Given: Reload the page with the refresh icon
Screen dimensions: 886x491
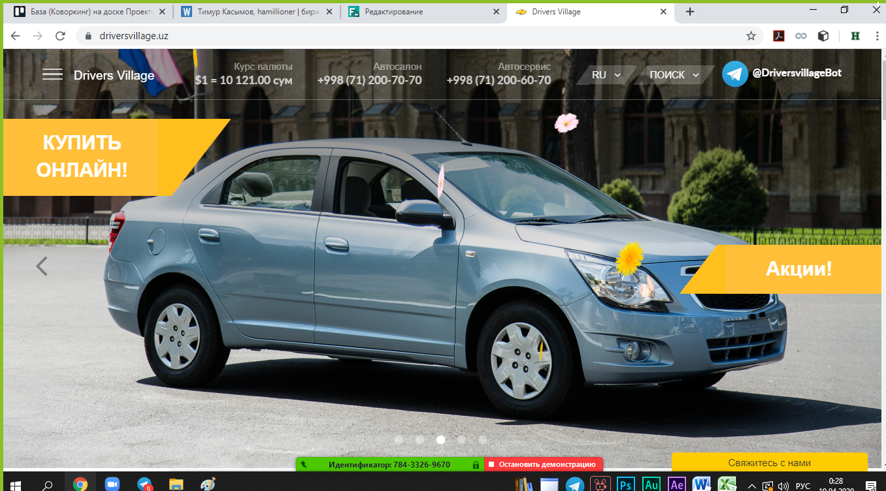Looking at the screenshot, I should [x=60, y=35].
